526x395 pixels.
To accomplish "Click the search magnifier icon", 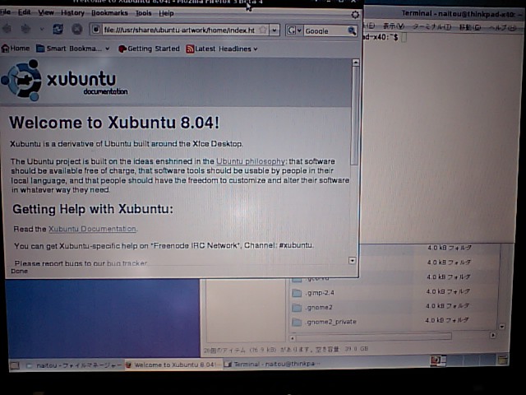I will point(351,31).
